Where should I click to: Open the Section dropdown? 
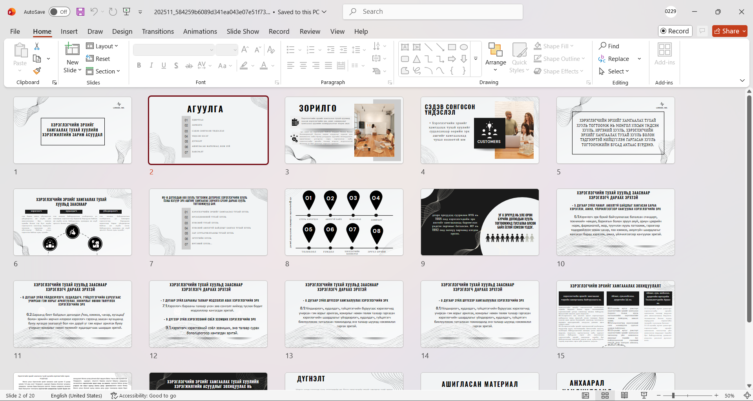pos(103,71)
